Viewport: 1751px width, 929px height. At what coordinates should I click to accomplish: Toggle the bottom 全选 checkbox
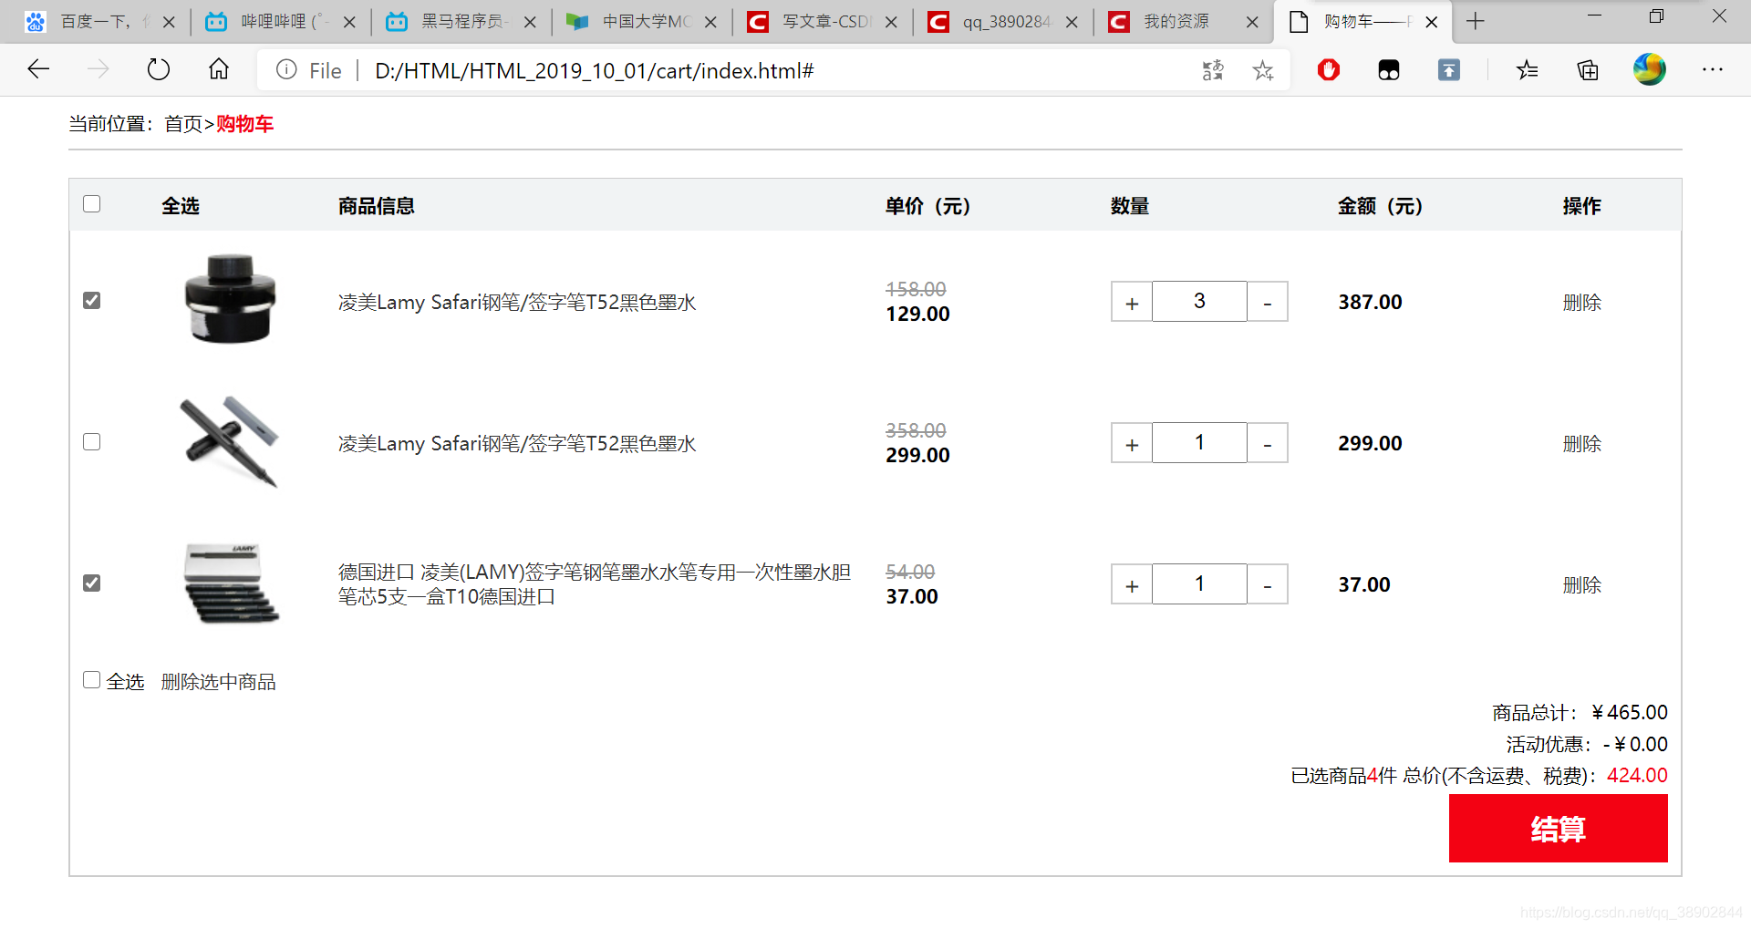click(x=92, y=680)
